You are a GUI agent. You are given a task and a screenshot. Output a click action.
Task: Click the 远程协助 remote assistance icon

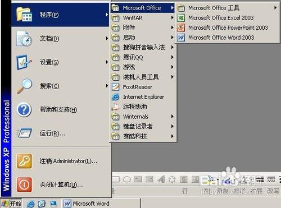click(x=116, y=107)
